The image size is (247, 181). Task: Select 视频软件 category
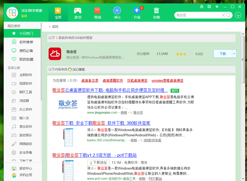(22, 83)
